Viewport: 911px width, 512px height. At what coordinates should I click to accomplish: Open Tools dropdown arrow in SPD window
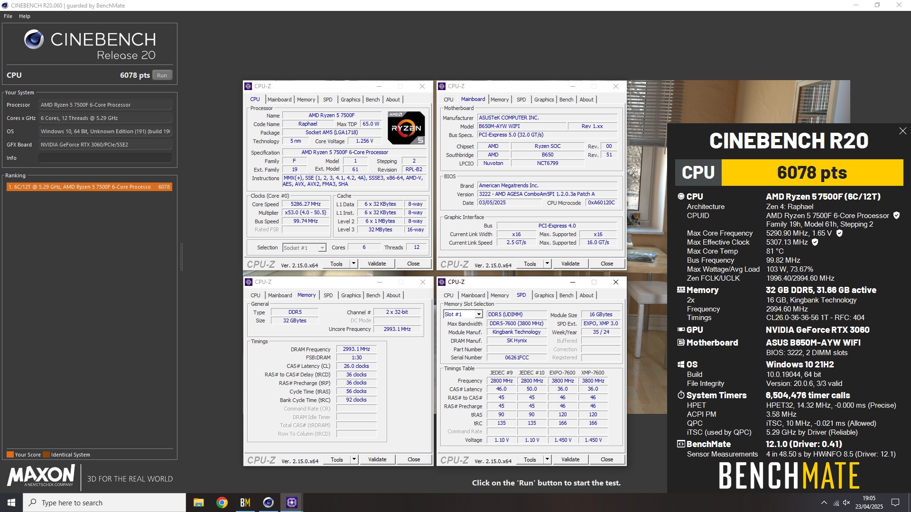(x=547, y=459)
